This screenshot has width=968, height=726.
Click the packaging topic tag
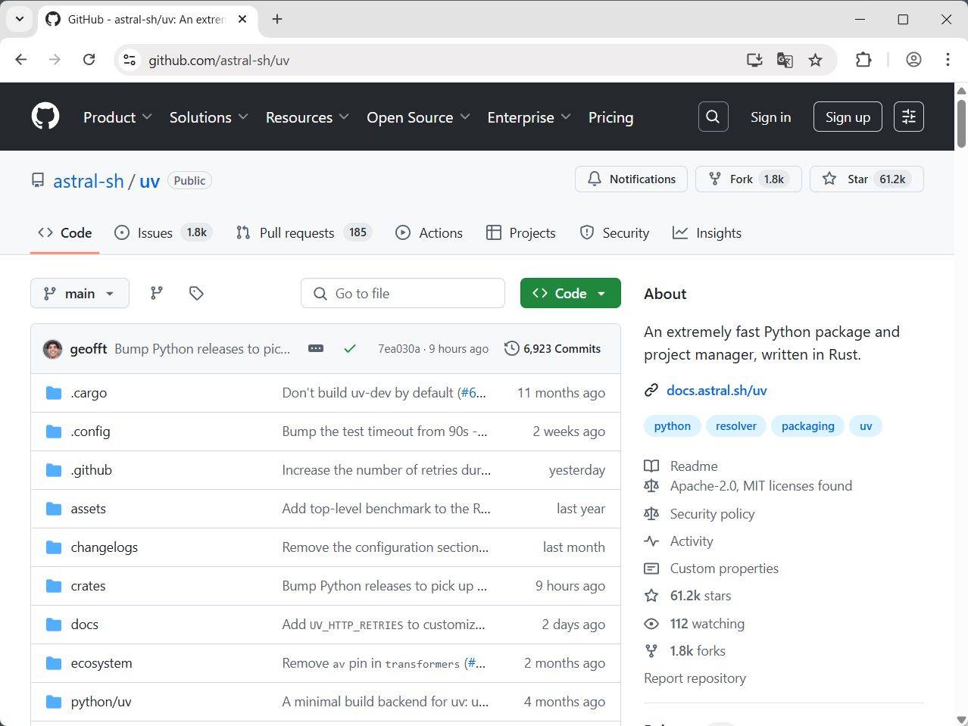coord(808,426)
